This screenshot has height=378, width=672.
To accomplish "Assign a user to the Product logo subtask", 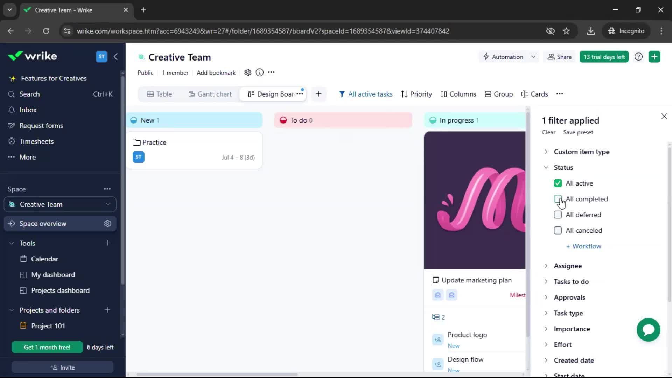I will pyautogui.click(x=438, y=339).
